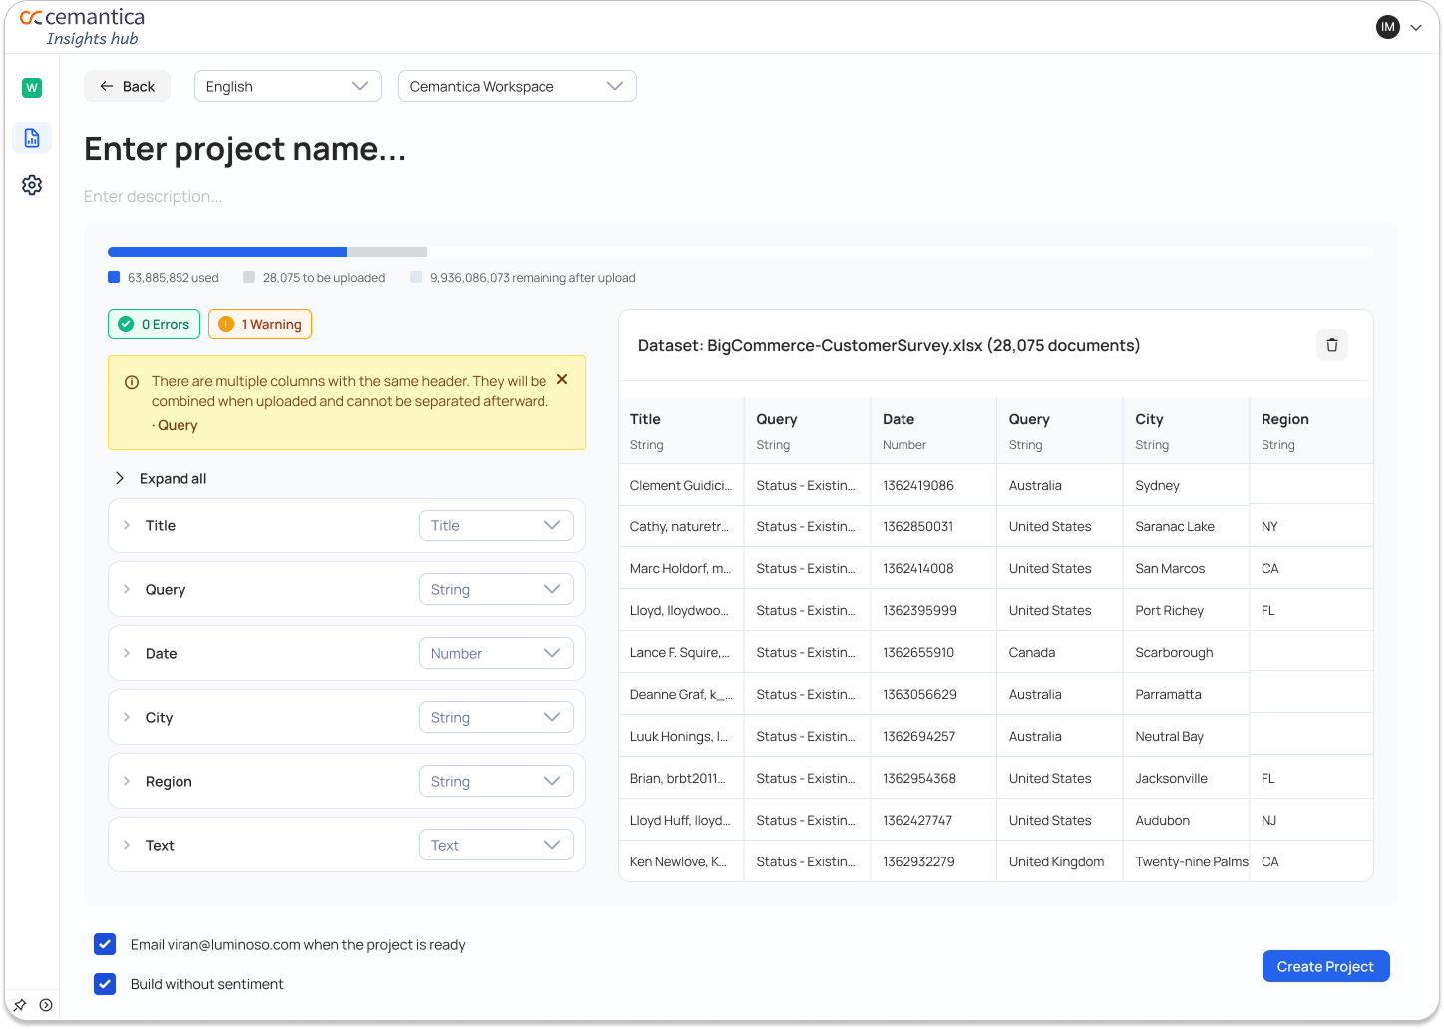Select the Audubon cell
The width and height of the screenshot is (1444, 1029).
pyautogui.click(x=1186, y=820)
